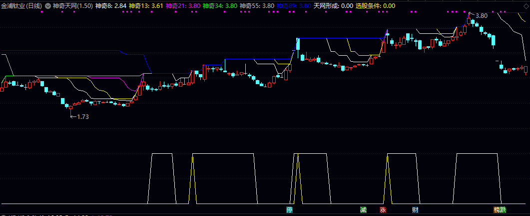The width and height of the screenshot is (530, 216).
Task: Click the 停 event marker icon
Action: [289, 210]
